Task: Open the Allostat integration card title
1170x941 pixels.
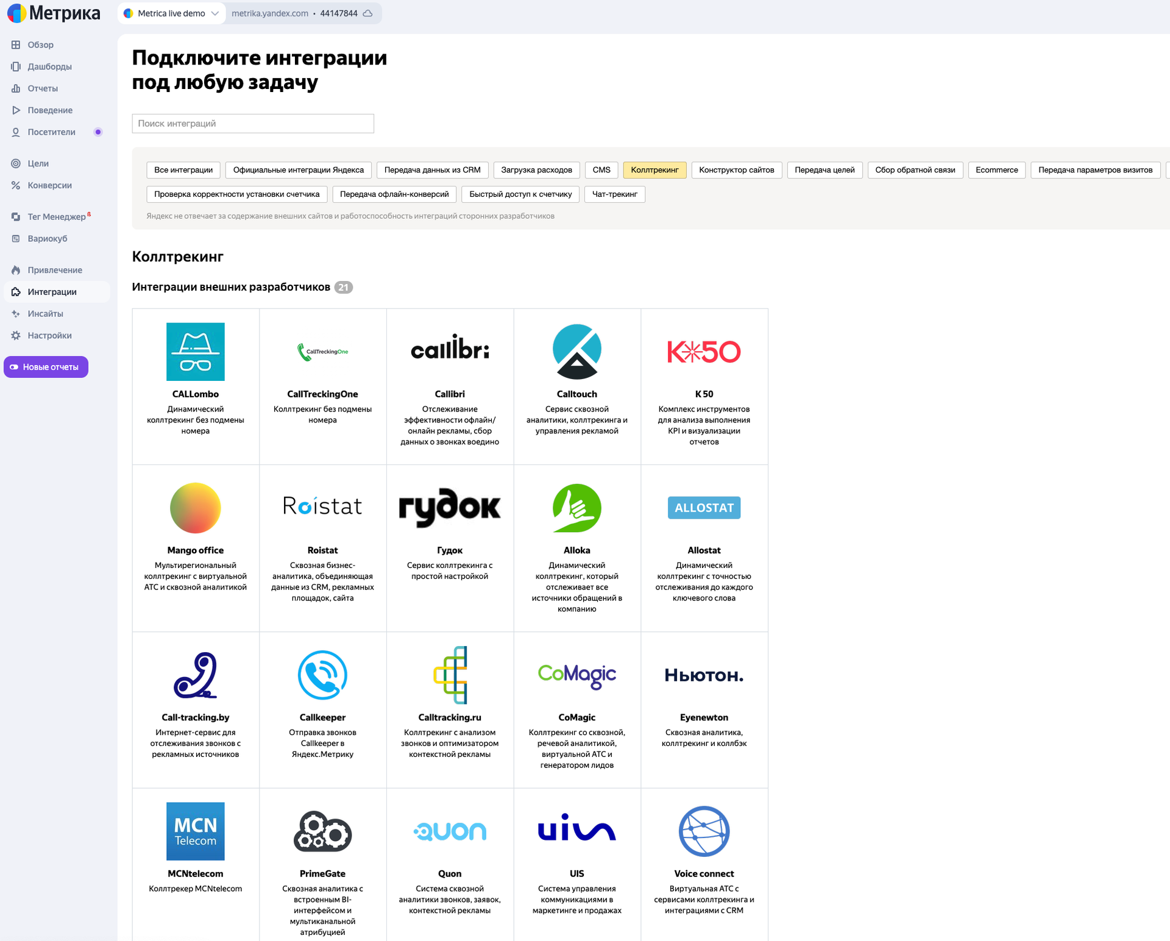Action: coord(704,550)
